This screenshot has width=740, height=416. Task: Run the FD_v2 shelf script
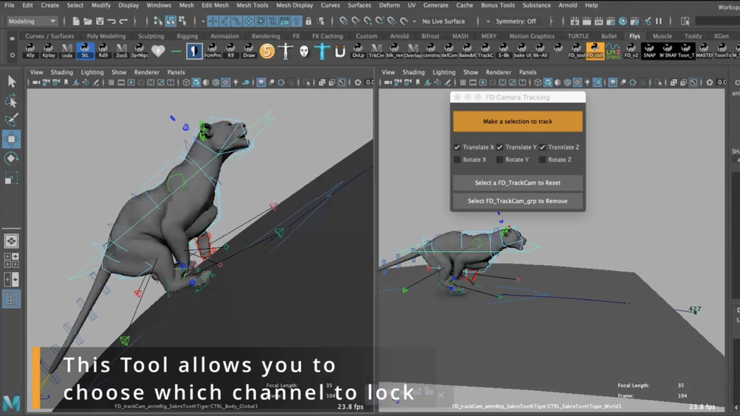coord(631,51)
